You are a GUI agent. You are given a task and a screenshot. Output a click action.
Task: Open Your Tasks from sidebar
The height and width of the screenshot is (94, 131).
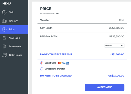point(14,38)
